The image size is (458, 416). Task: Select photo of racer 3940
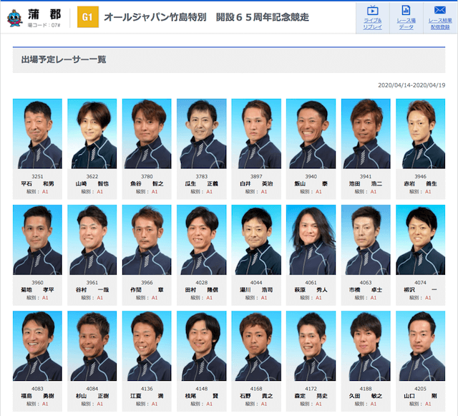[x=311, y=134]
